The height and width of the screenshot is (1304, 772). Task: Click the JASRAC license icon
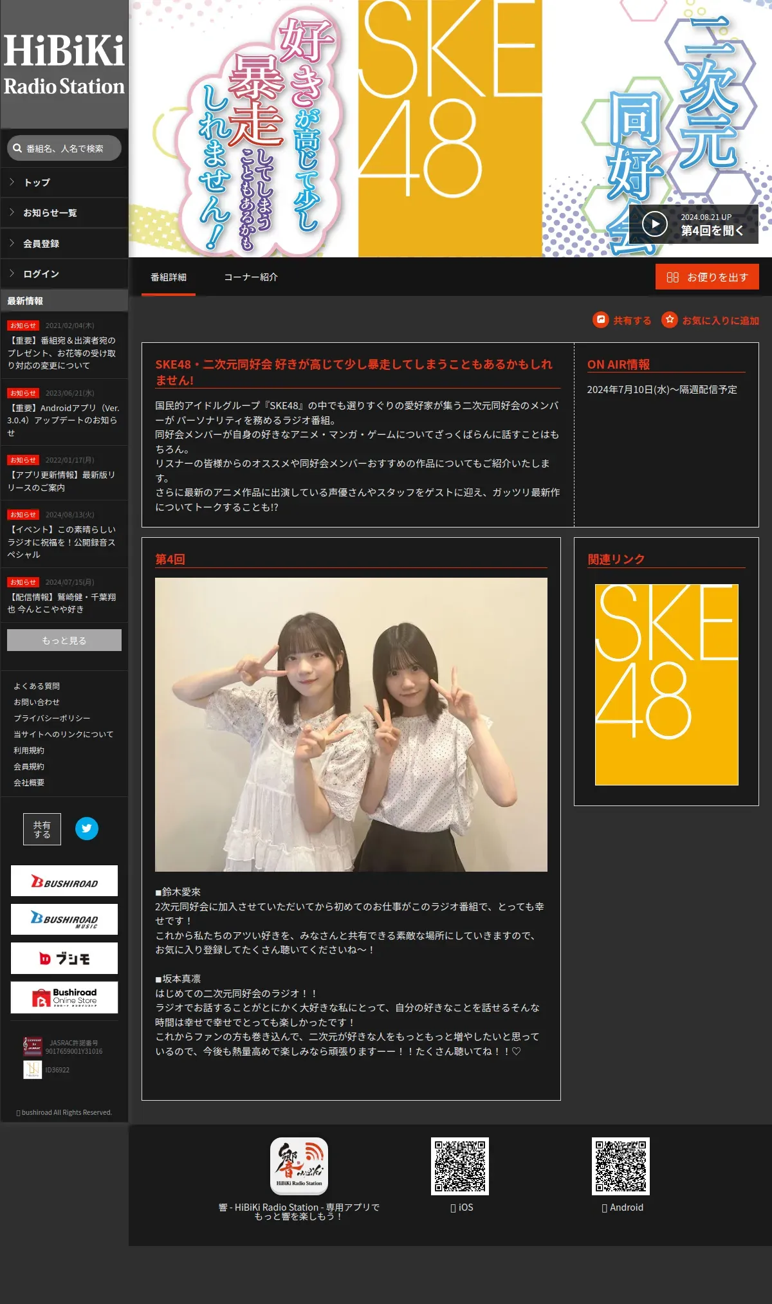pos(32,1047)
